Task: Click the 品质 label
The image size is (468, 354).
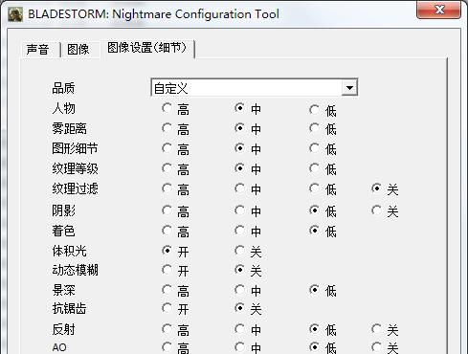Action: click(63, 88)
